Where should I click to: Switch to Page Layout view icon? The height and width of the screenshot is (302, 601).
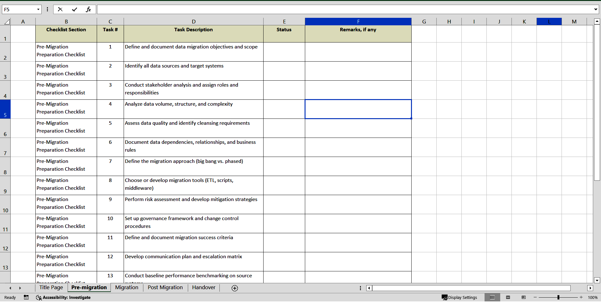click(x=508, y=297)
